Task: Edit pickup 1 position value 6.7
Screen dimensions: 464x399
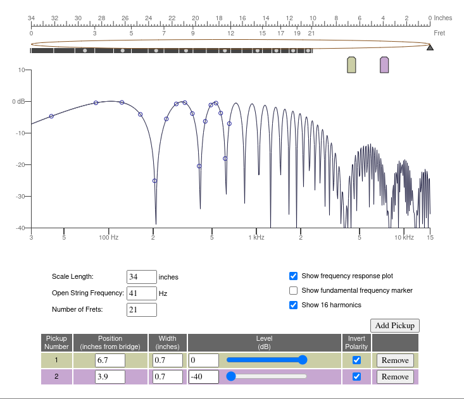Action: 110,360
